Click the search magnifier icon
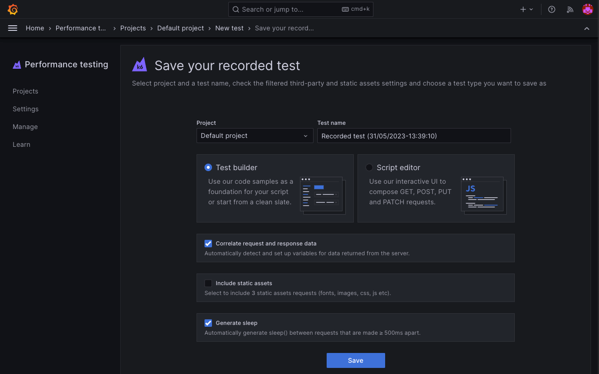Image resolution: width=599 pixels, height=374 pixels. click(x=236, y=9)
